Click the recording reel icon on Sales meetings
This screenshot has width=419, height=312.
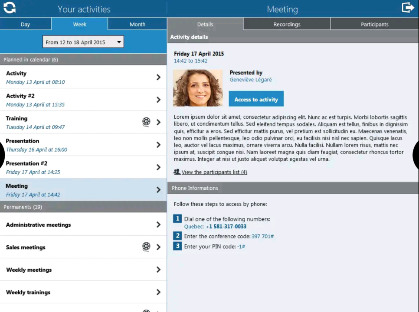(x=146, y=247)
